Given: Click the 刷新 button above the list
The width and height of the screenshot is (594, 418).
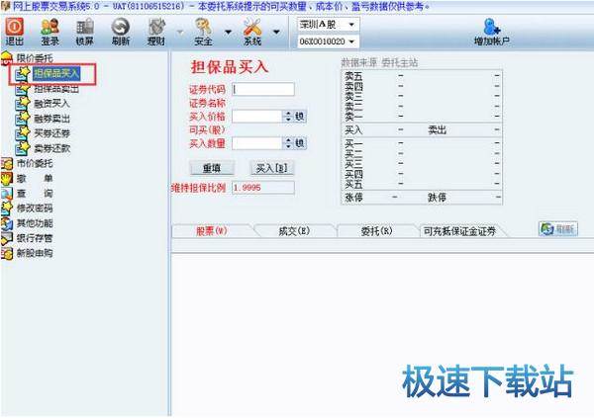Looking at the screenshot, I should pyautogui.click(x=558, y=229).
